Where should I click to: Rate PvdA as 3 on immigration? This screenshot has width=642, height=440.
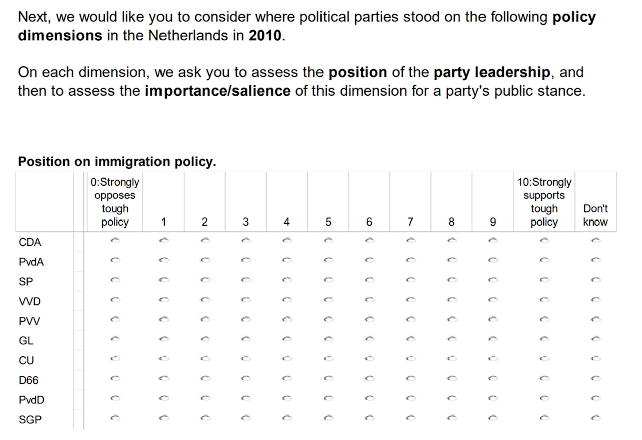245,260
